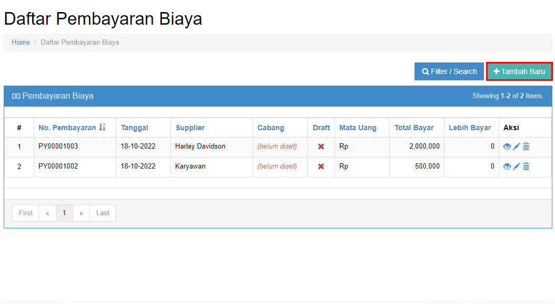
Task: Click the draft X mark for Karyawan
Action: pyautogui.click(x=321, y=166)
